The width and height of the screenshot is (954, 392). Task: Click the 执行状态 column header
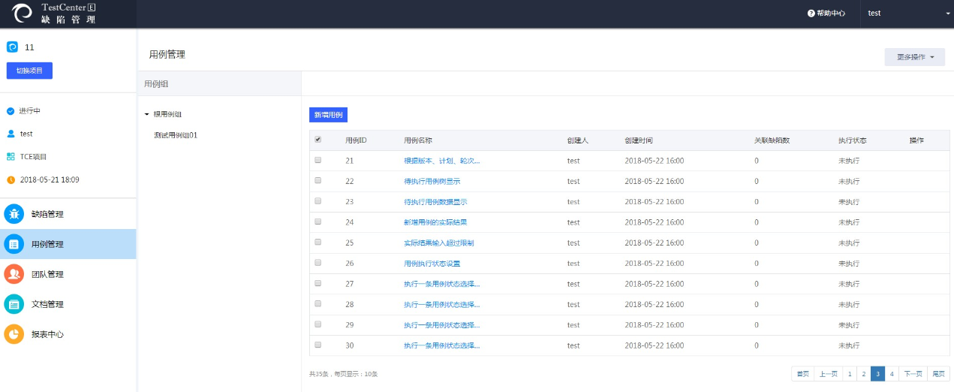(853, 140)
